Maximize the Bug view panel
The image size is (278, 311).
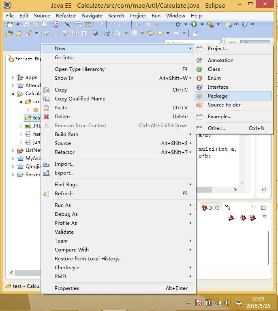pos(263,208)
